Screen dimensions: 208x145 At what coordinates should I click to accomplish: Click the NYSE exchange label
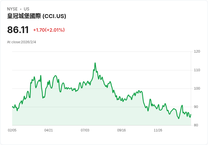coord(12,9)
